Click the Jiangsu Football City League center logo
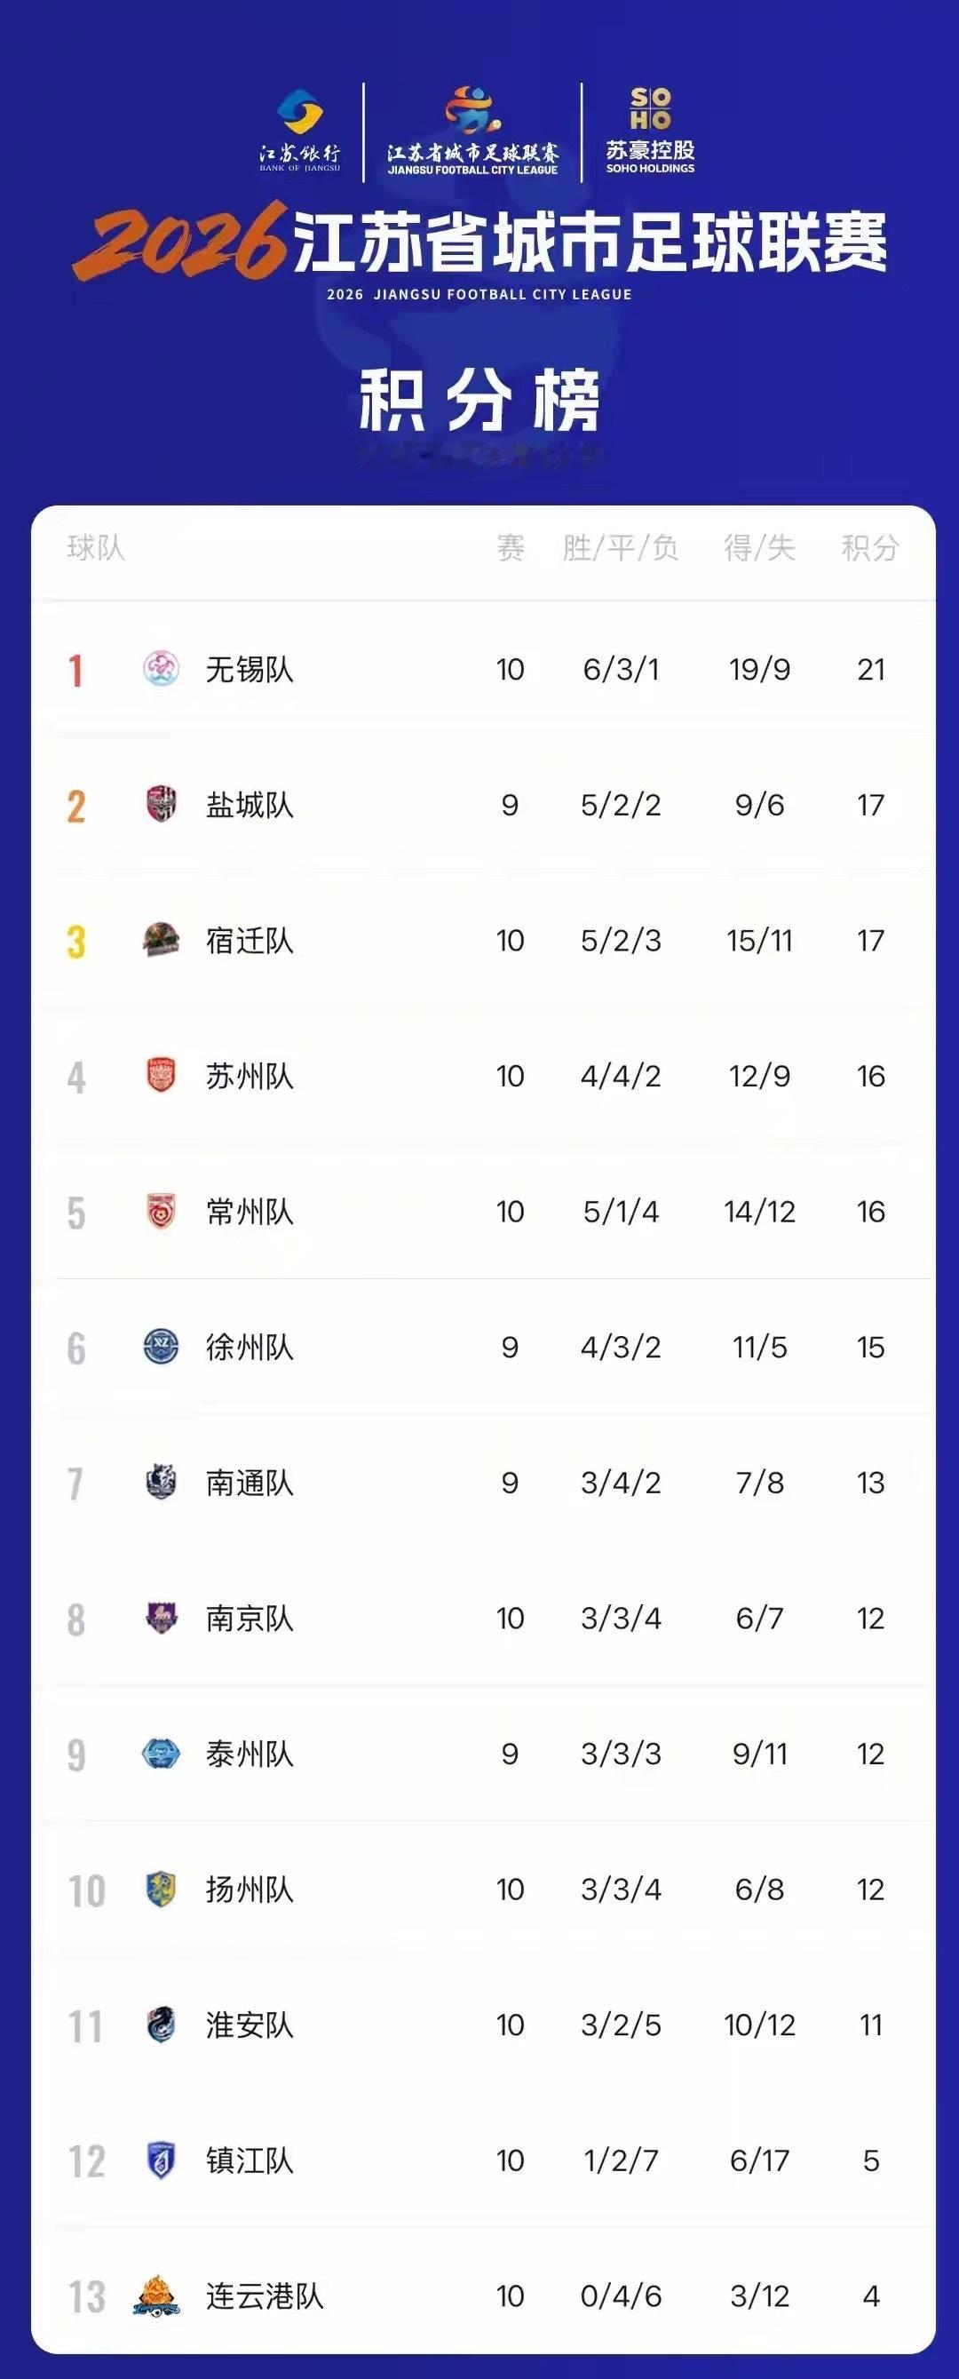Viewport: 959px width, 2379px height. (472, 131)
